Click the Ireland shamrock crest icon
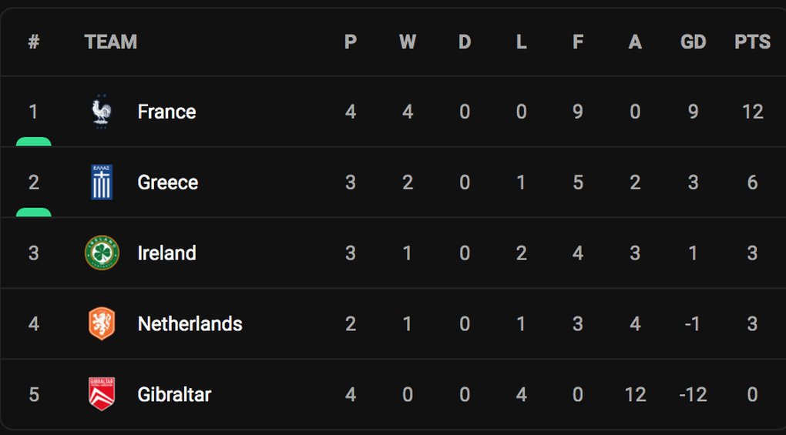This screenshot has height=435, width=786. coord(102,253)
